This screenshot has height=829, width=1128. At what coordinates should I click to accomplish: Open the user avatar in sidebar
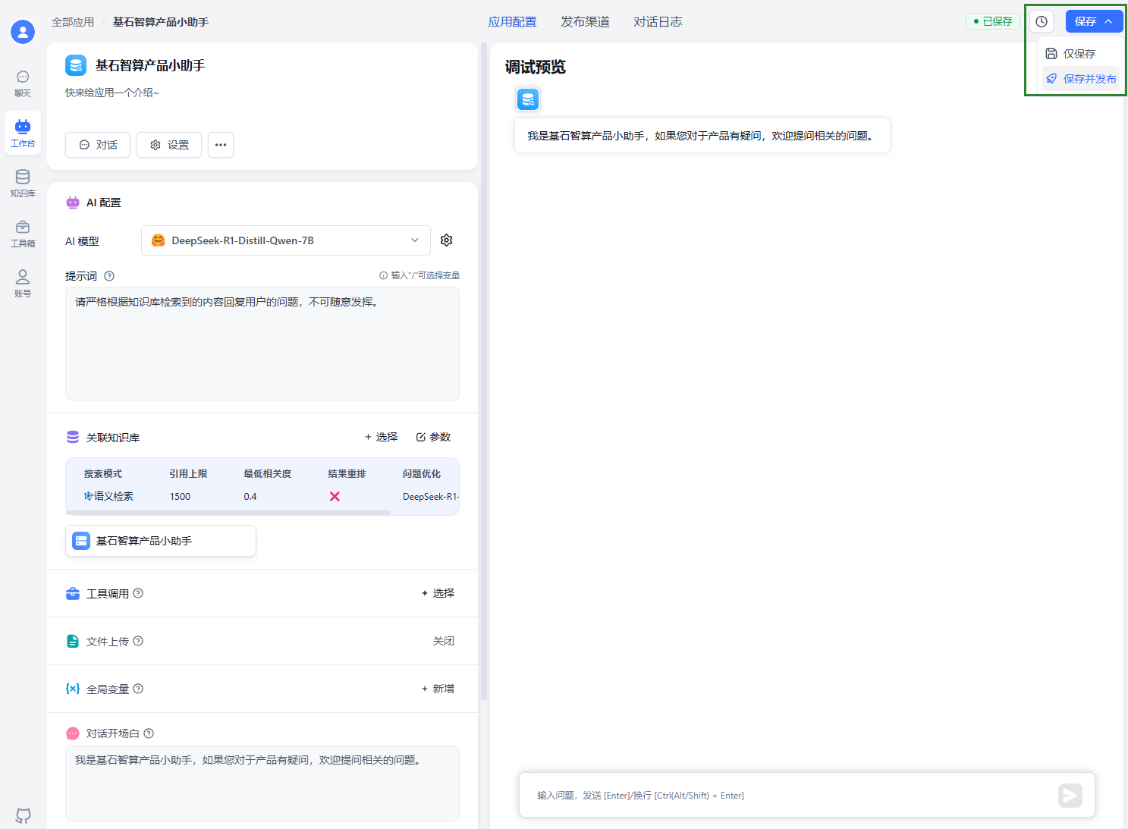[23, 32]
